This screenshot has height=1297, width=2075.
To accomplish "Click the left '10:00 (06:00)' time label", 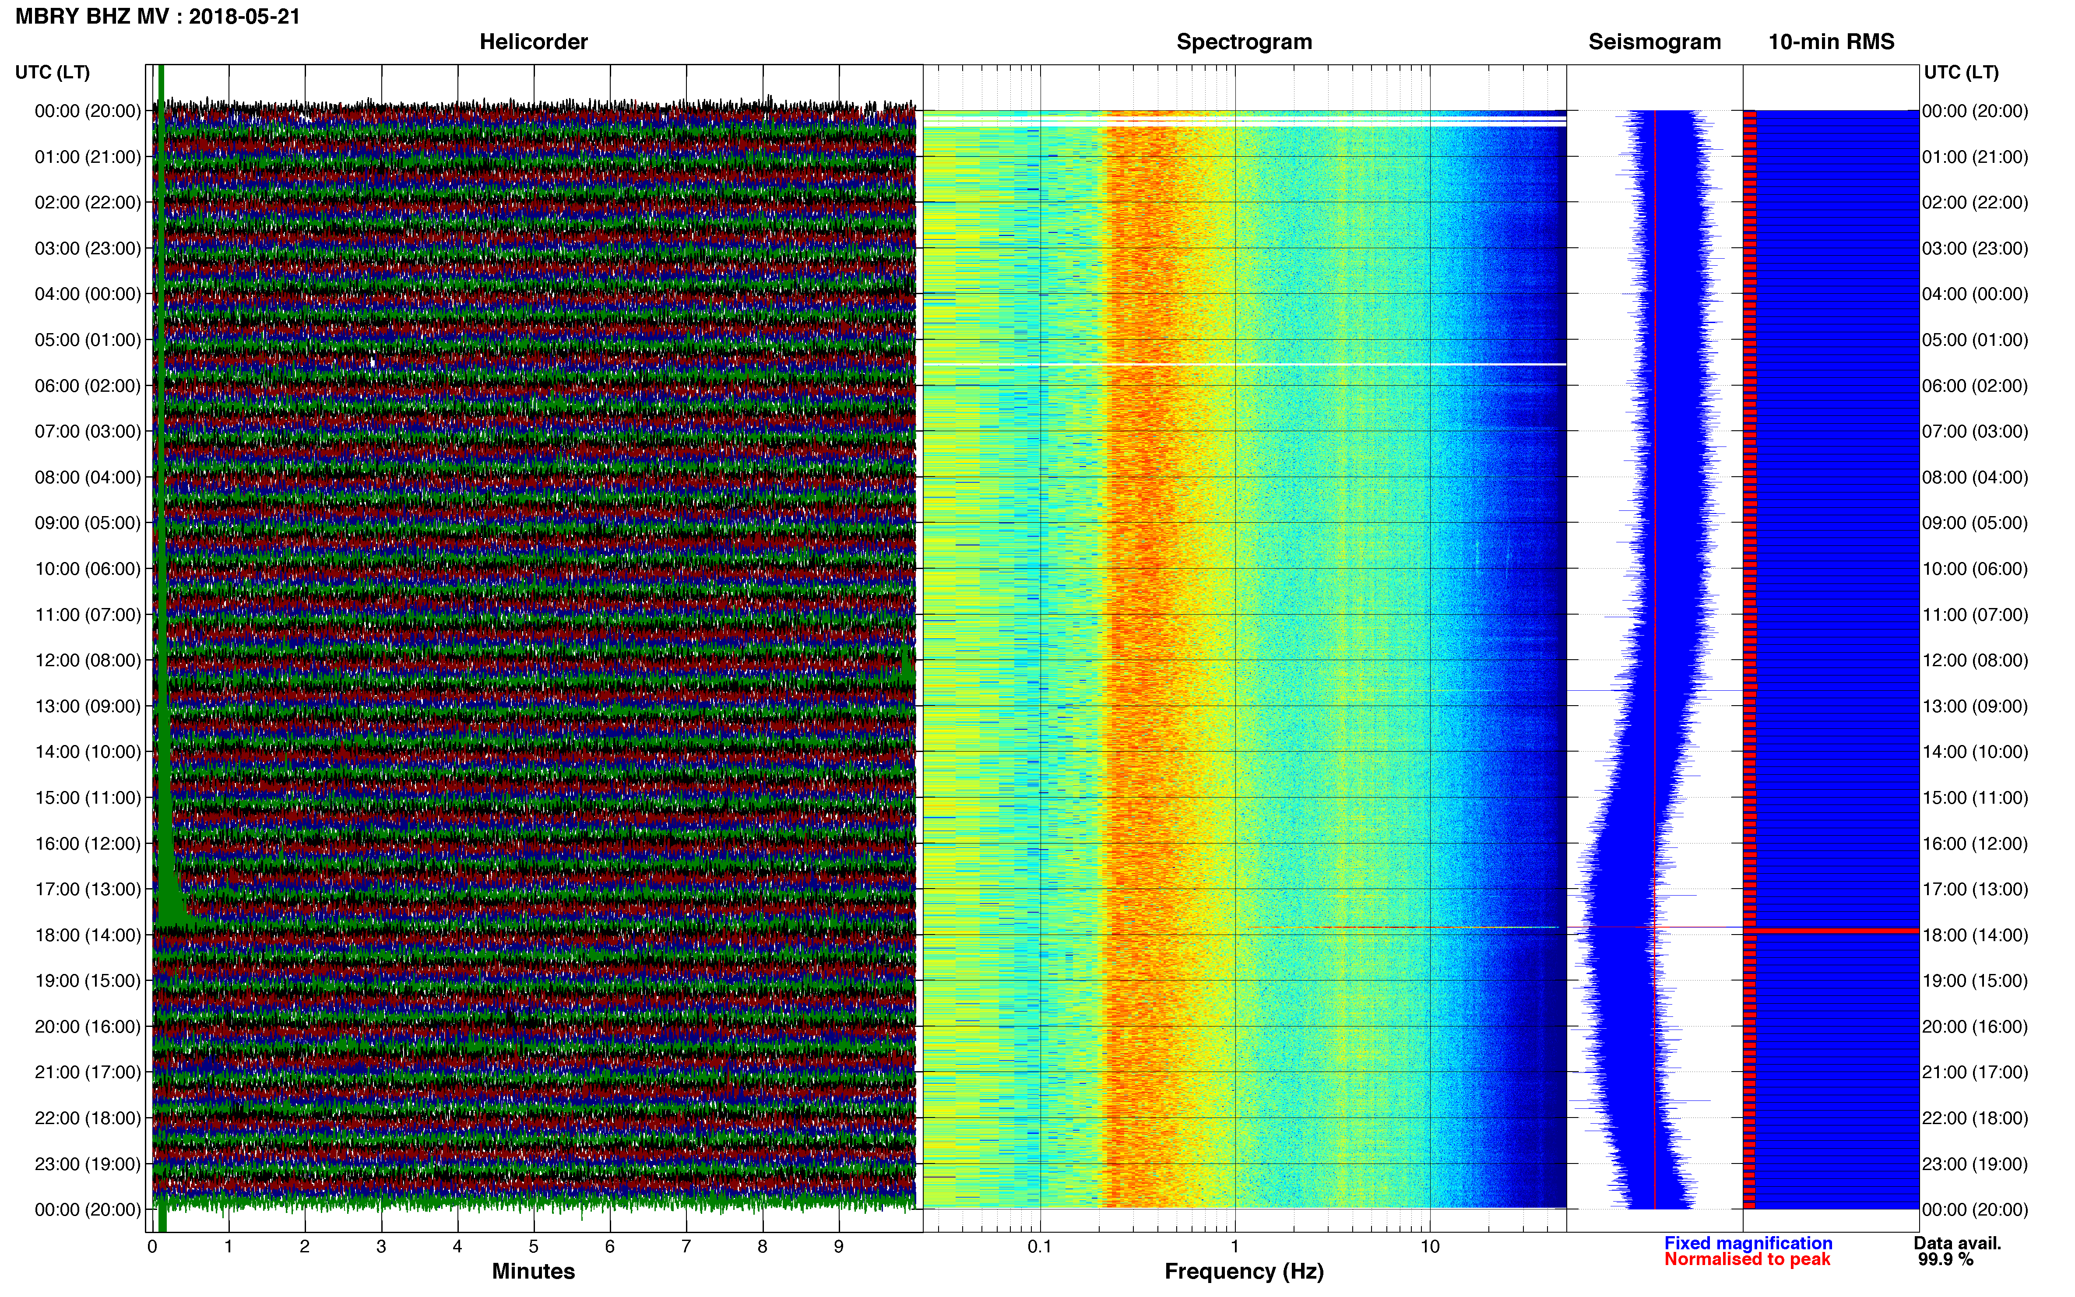I will (x=88, y=569).
